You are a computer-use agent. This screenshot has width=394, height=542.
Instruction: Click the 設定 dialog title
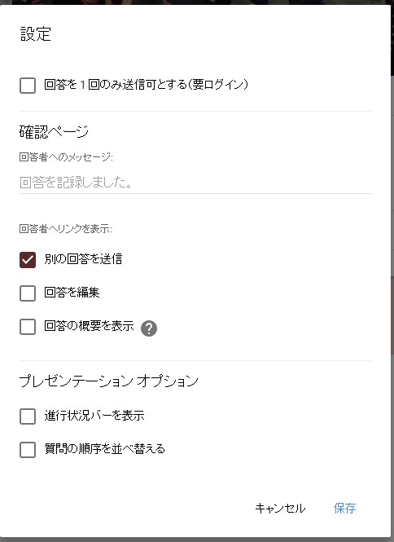pyautogui.click(x=36, y=34)
